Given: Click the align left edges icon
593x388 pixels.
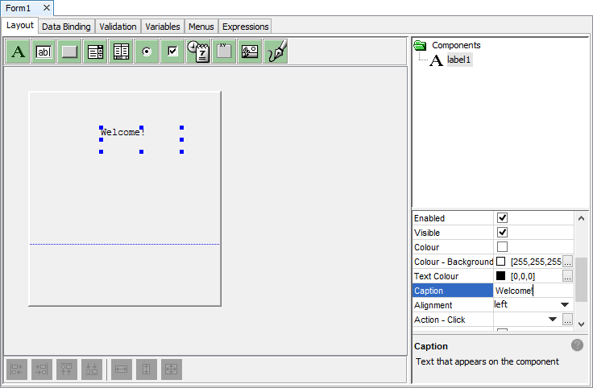Looking at the screenshot, I should [x=17, y=369].
